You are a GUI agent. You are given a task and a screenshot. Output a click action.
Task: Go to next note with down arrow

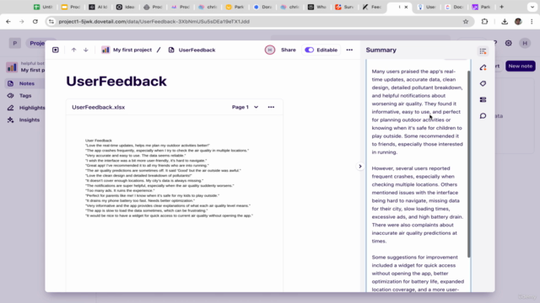[x=86, y=50]
